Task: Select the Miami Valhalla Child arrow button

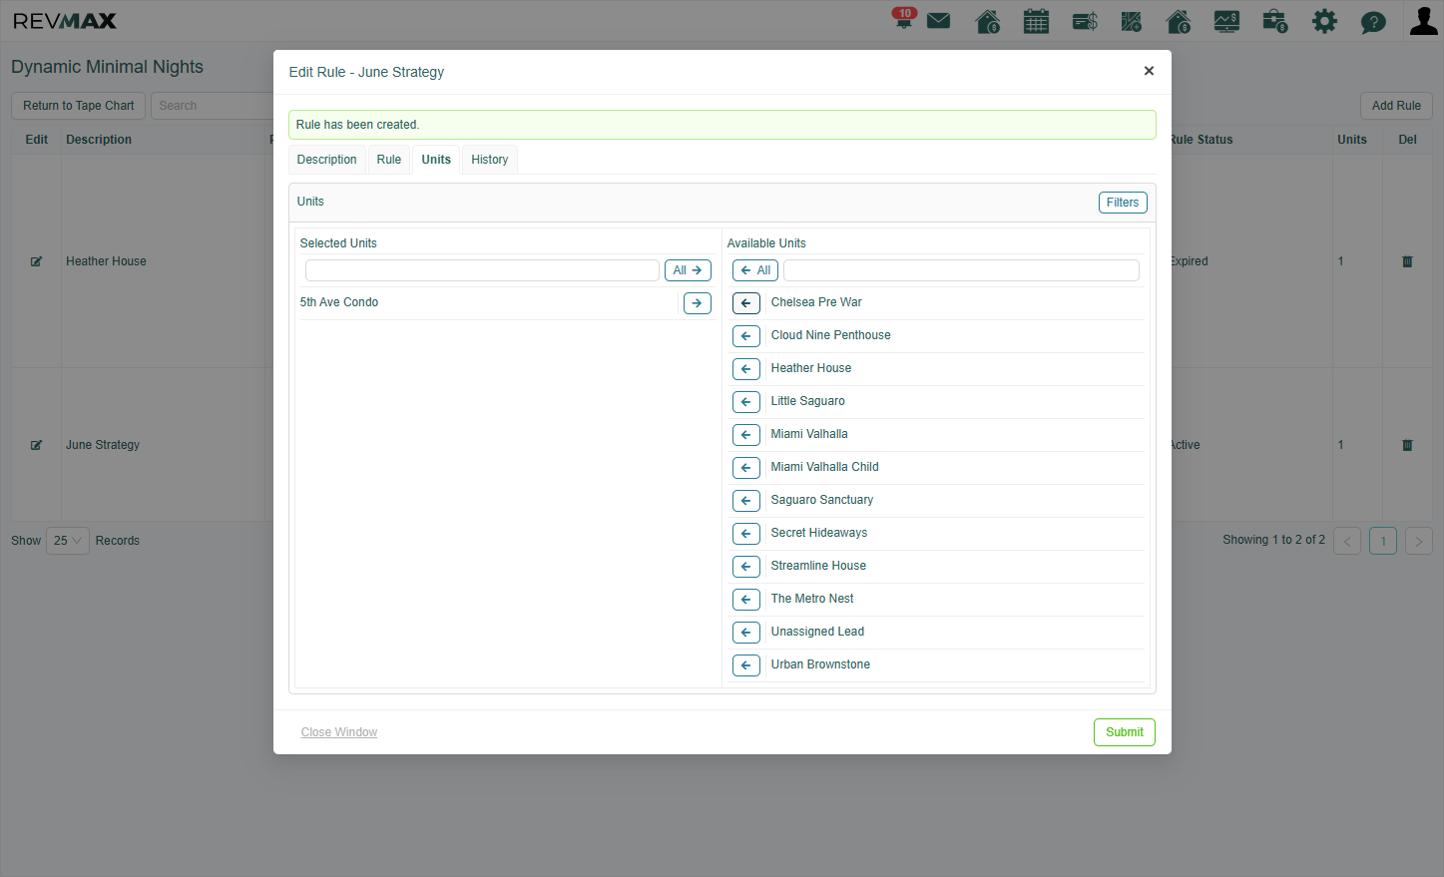Action: point(746,468)
